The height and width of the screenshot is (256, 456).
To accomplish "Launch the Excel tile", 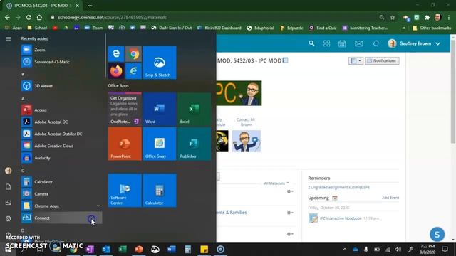I will pyautogui.click(x=194, y=109).
